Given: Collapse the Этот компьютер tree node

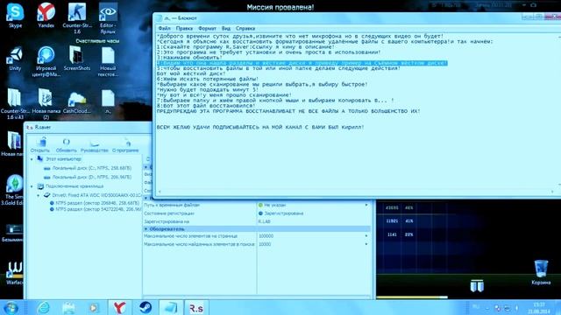Looking at the screenshot, I should pyautogui.click(x=32, y=159).
